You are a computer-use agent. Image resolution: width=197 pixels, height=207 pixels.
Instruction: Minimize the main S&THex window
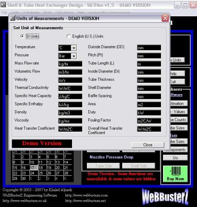[178, 5]
